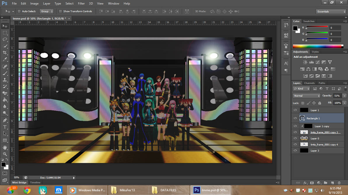Hide the Layer 1 copy layer
This screenshot has height=195, width=348.
(x=295, y=126)
